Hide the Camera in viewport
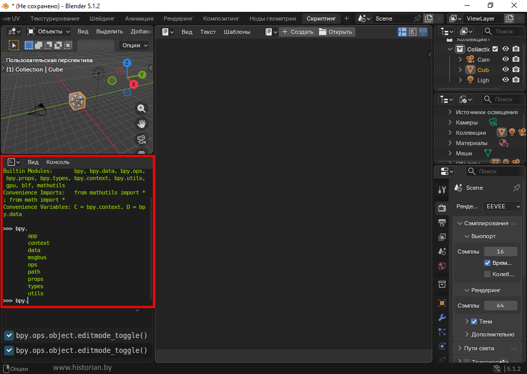This screenshot has width=527, height=374. 505,59
